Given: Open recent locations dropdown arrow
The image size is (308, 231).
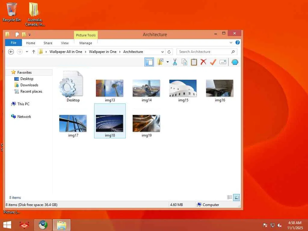Looking at the screenshot, I should click(27, 52).
